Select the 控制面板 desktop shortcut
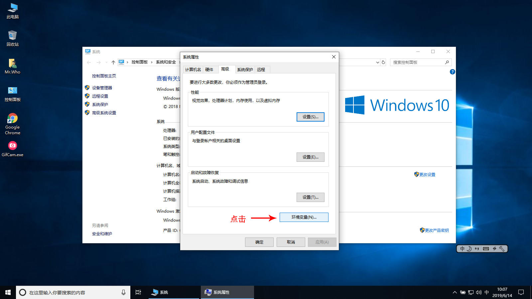 pos(13,94)
